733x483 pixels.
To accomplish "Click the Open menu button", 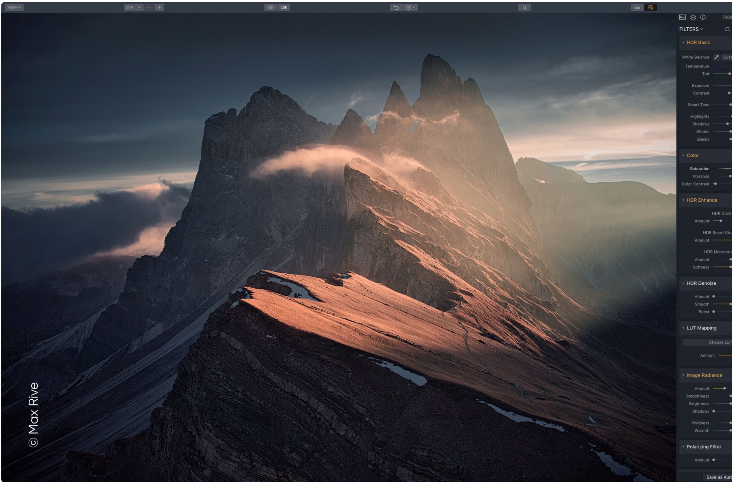I will point(14,7).
